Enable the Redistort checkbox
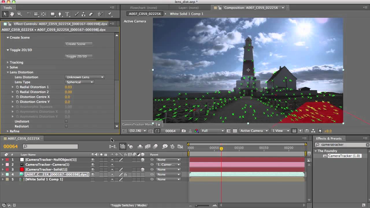This screenshot has width=370, height=208. (x=66, y=127)
